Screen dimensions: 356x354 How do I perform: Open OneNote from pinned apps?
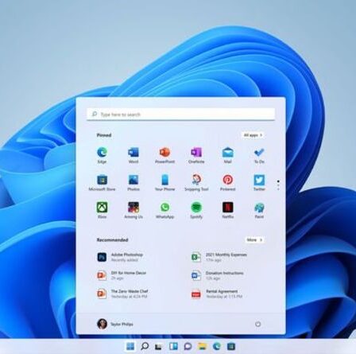tap(196, 155)
